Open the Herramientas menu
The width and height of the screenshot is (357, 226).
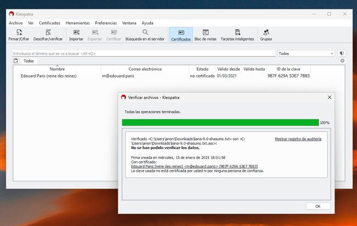(x=77, y=23)
